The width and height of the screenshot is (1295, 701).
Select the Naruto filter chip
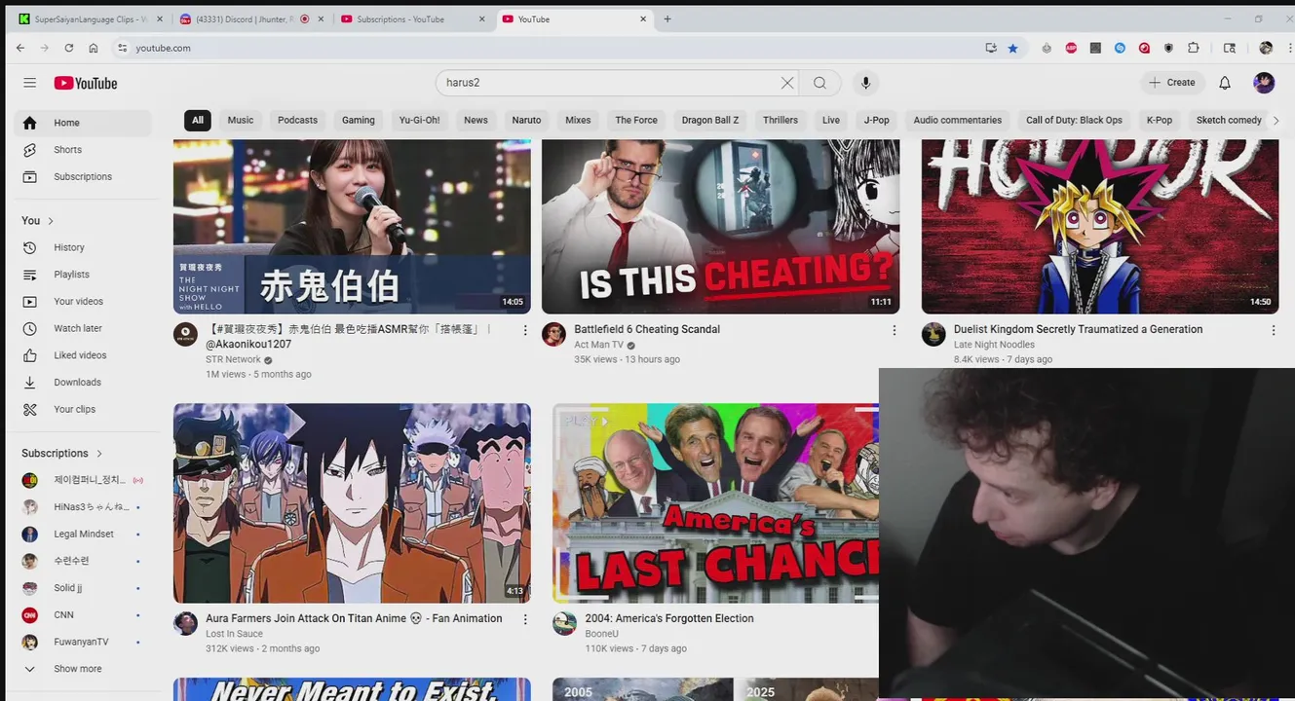526,121
